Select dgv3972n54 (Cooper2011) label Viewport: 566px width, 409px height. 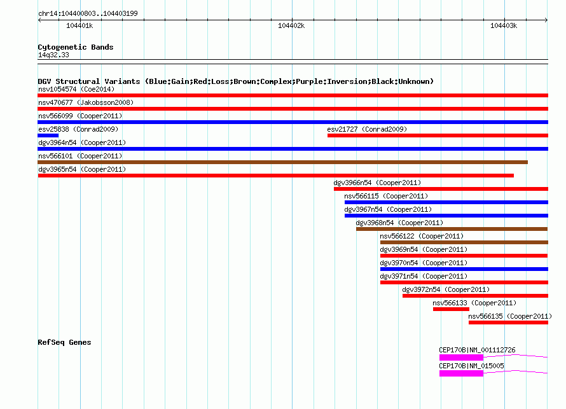[x=446, y=289]
